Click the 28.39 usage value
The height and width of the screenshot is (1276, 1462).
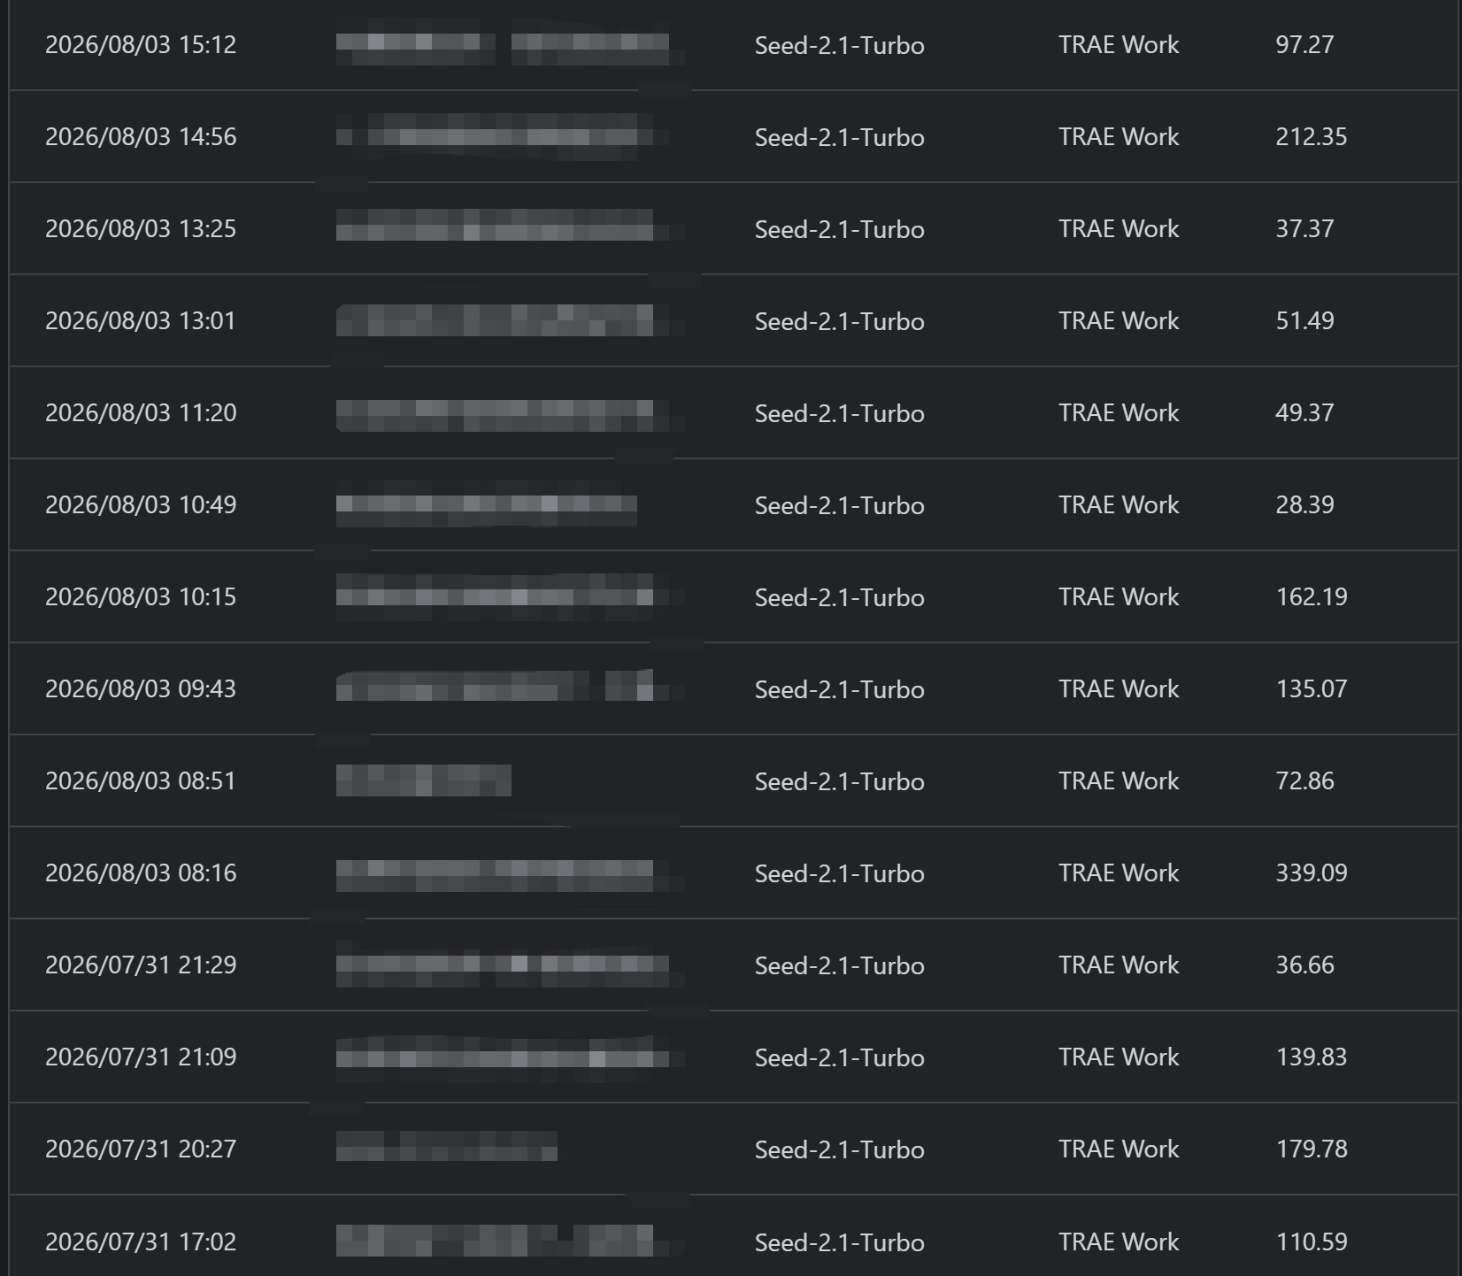1304,505
